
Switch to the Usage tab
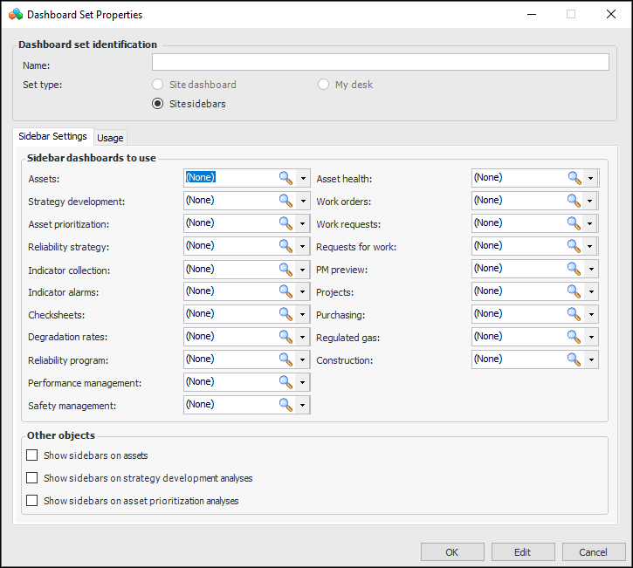[110, 138]
